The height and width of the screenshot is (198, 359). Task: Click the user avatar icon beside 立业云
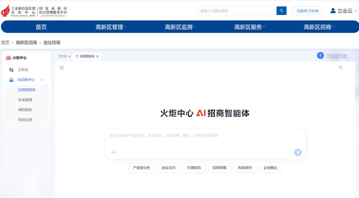coord(333,11)
